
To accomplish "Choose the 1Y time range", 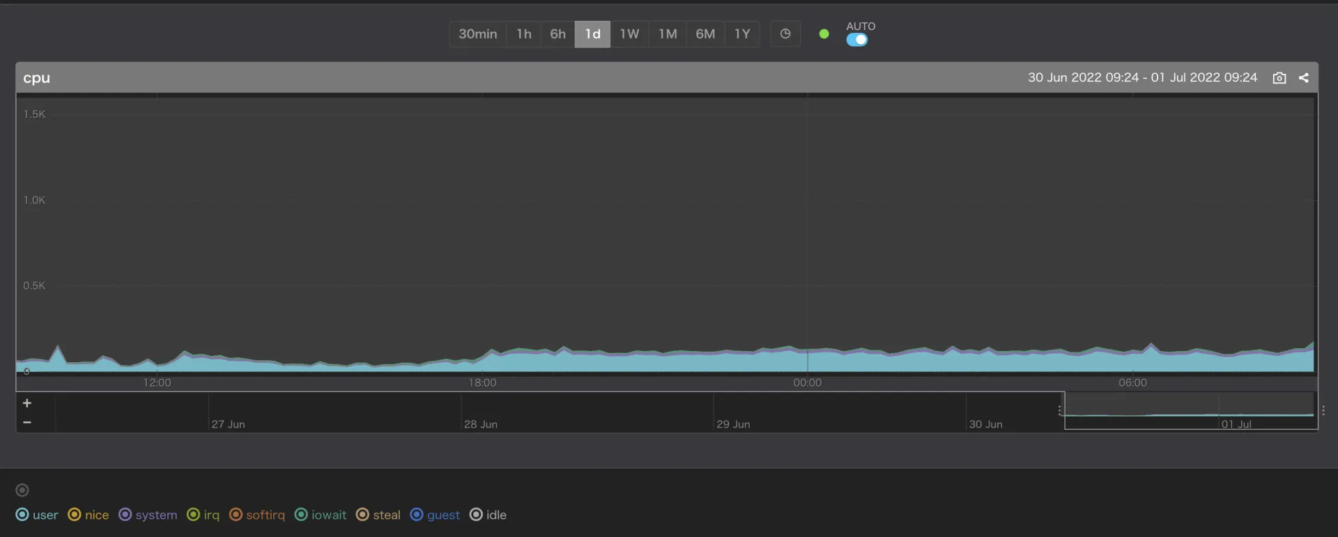I will tap(742, 34).
